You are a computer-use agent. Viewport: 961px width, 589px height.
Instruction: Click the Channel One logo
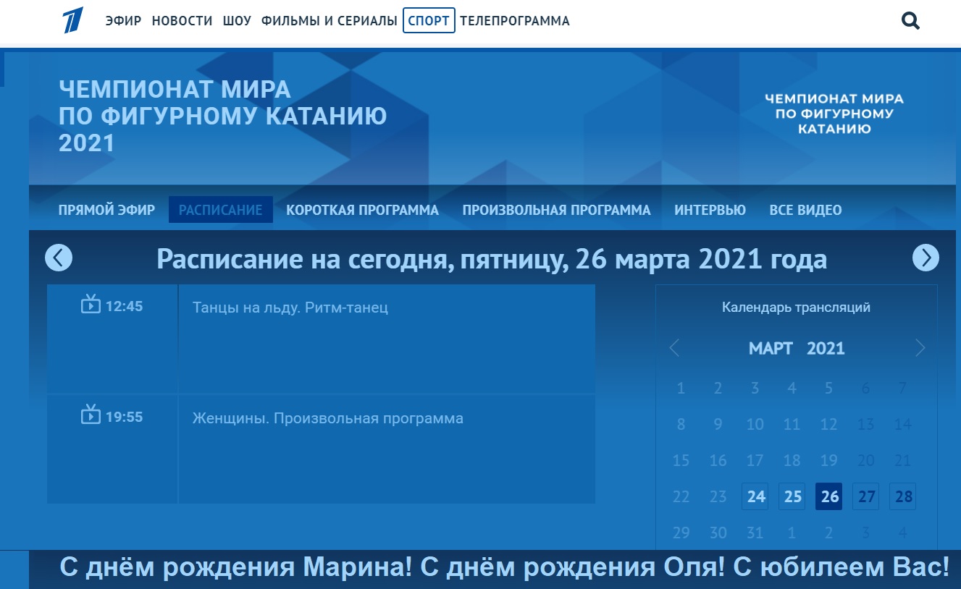[73, 21]
